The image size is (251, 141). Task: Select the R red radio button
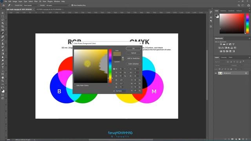click(114, 80)
